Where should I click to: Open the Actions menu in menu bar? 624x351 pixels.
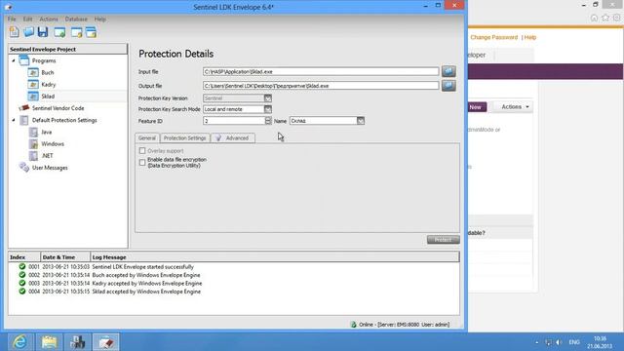49,19
